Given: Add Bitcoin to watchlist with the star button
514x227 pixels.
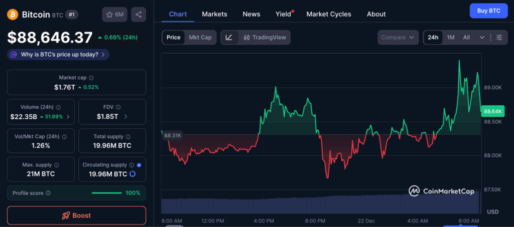Looking at the screenshot, I should [x=114, y=15].
